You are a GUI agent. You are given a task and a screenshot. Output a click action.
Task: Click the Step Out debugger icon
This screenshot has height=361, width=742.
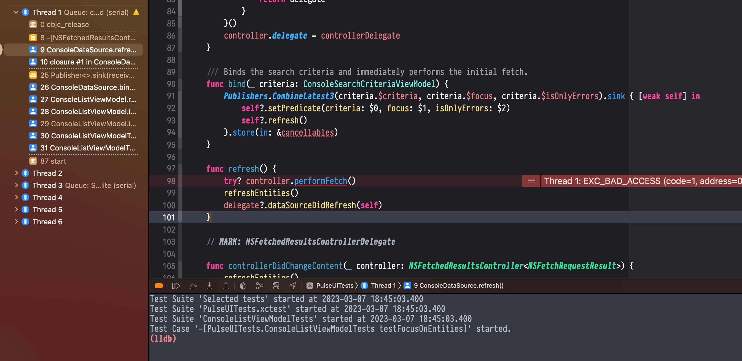coord(226,285)
